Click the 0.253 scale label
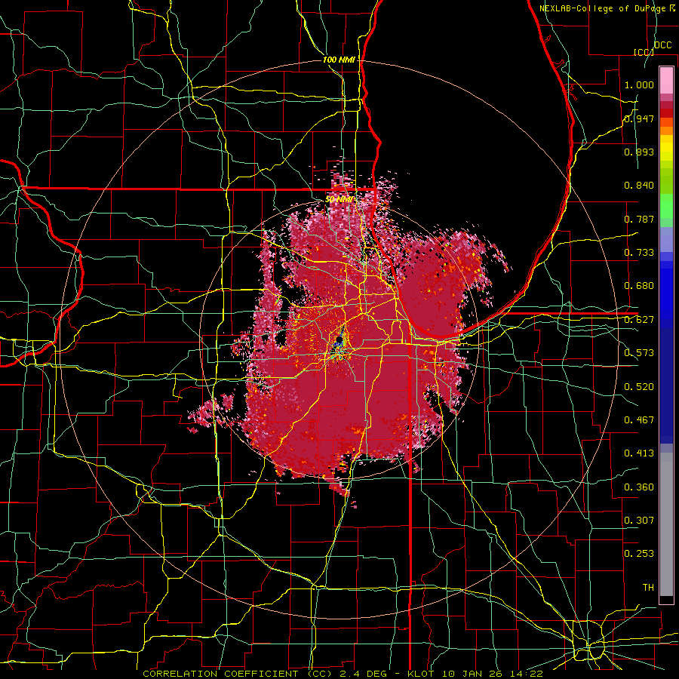 (639, 554)
